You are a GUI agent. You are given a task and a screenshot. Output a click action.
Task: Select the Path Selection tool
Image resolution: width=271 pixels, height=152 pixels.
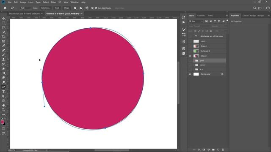coord(3,96)
